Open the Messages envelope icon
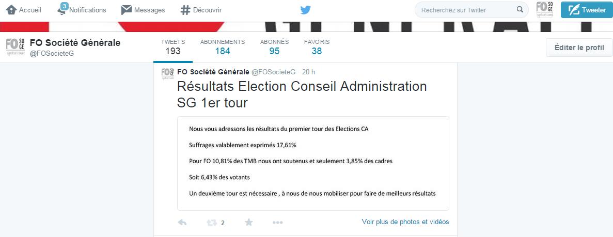 click(x=127, y=10)
